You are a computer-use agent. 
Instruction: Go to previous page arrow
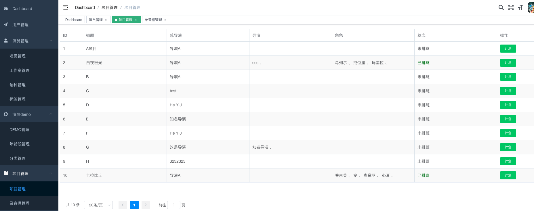pos(123,205)
